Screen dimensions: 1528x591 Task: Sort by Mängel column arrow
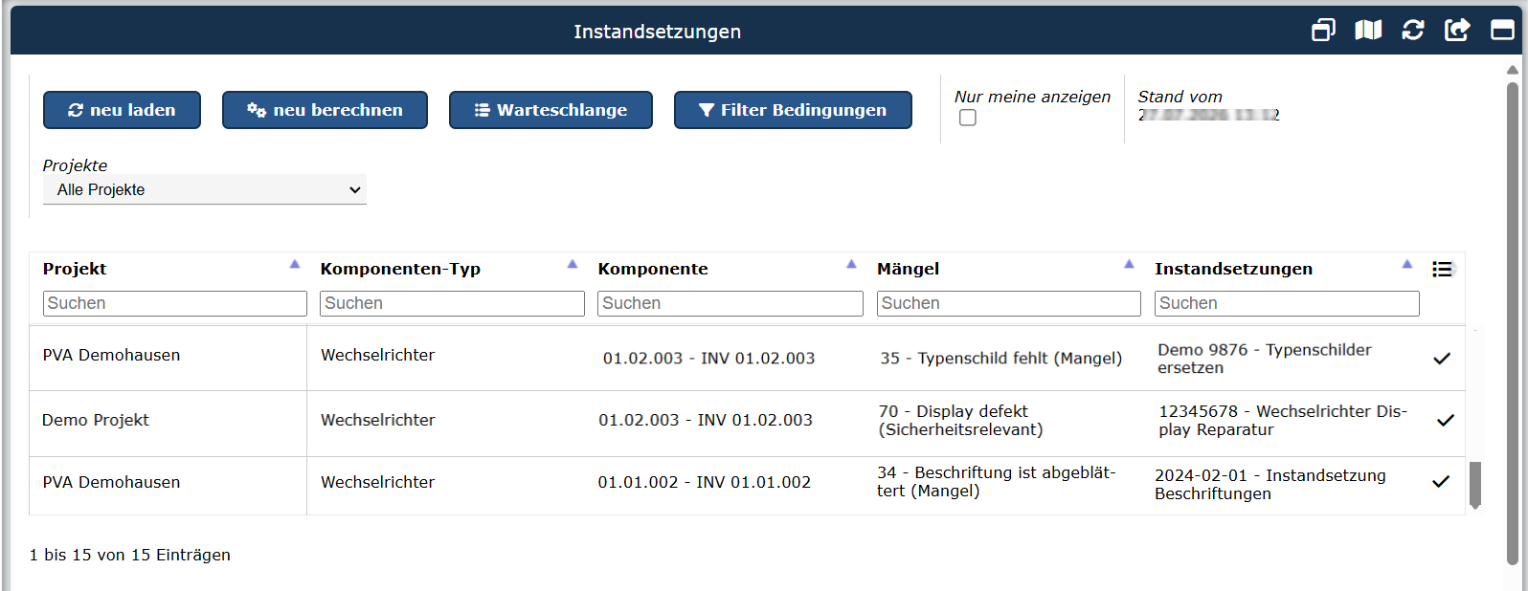point(1129,264)
